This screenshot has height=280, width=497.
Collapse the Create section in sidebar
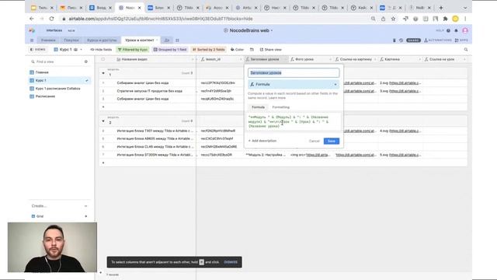85,206
